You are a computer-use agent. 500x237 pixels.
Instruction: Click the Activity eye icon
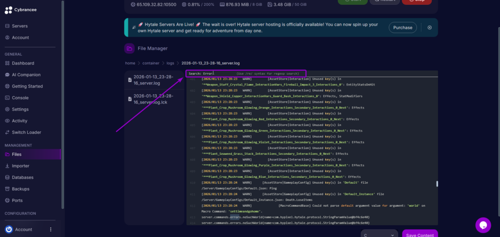7,121
